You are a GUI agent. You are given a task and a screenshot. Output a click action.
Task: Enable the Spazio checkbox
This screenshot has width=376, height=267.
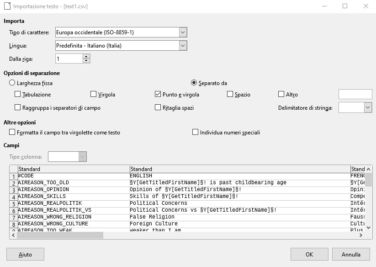pos(230,94)
